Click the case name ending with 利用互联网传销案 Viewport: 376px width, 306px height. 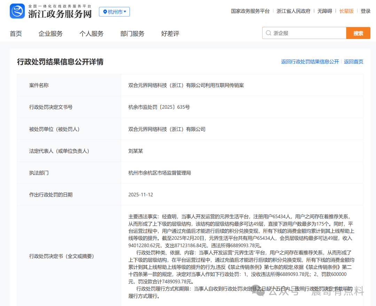186,85
